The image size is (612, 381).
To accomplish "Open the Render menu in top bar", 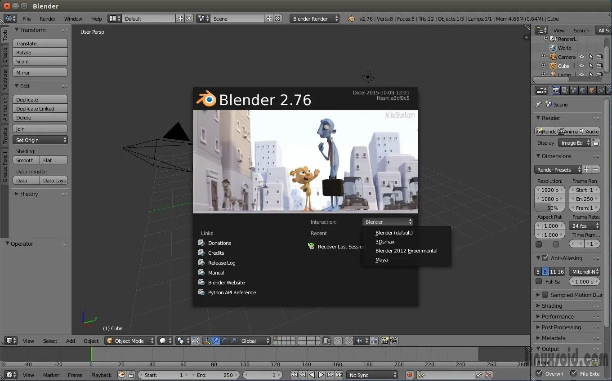I will point(47,18).
